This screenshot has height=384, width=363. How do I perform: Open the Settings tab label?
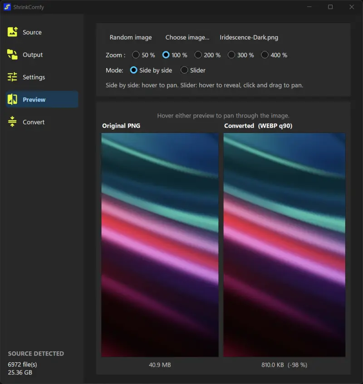pos(34,77)
